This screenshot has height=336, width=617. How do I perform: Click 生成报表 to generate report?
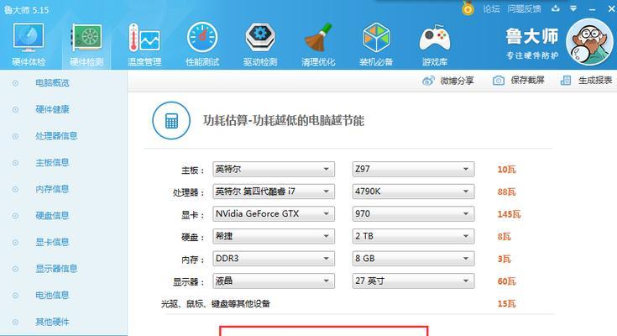[595, 81]
